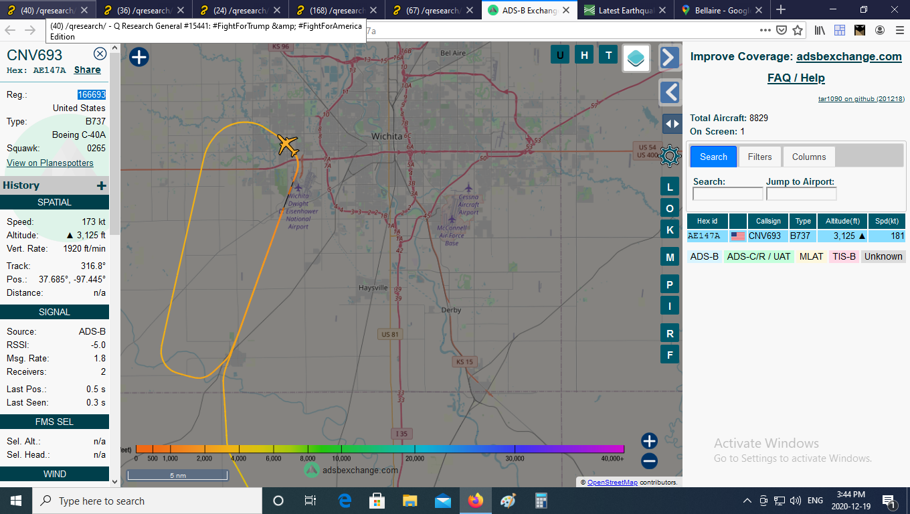
Task: Toggle the H map button
Action: tap(584, 55)
